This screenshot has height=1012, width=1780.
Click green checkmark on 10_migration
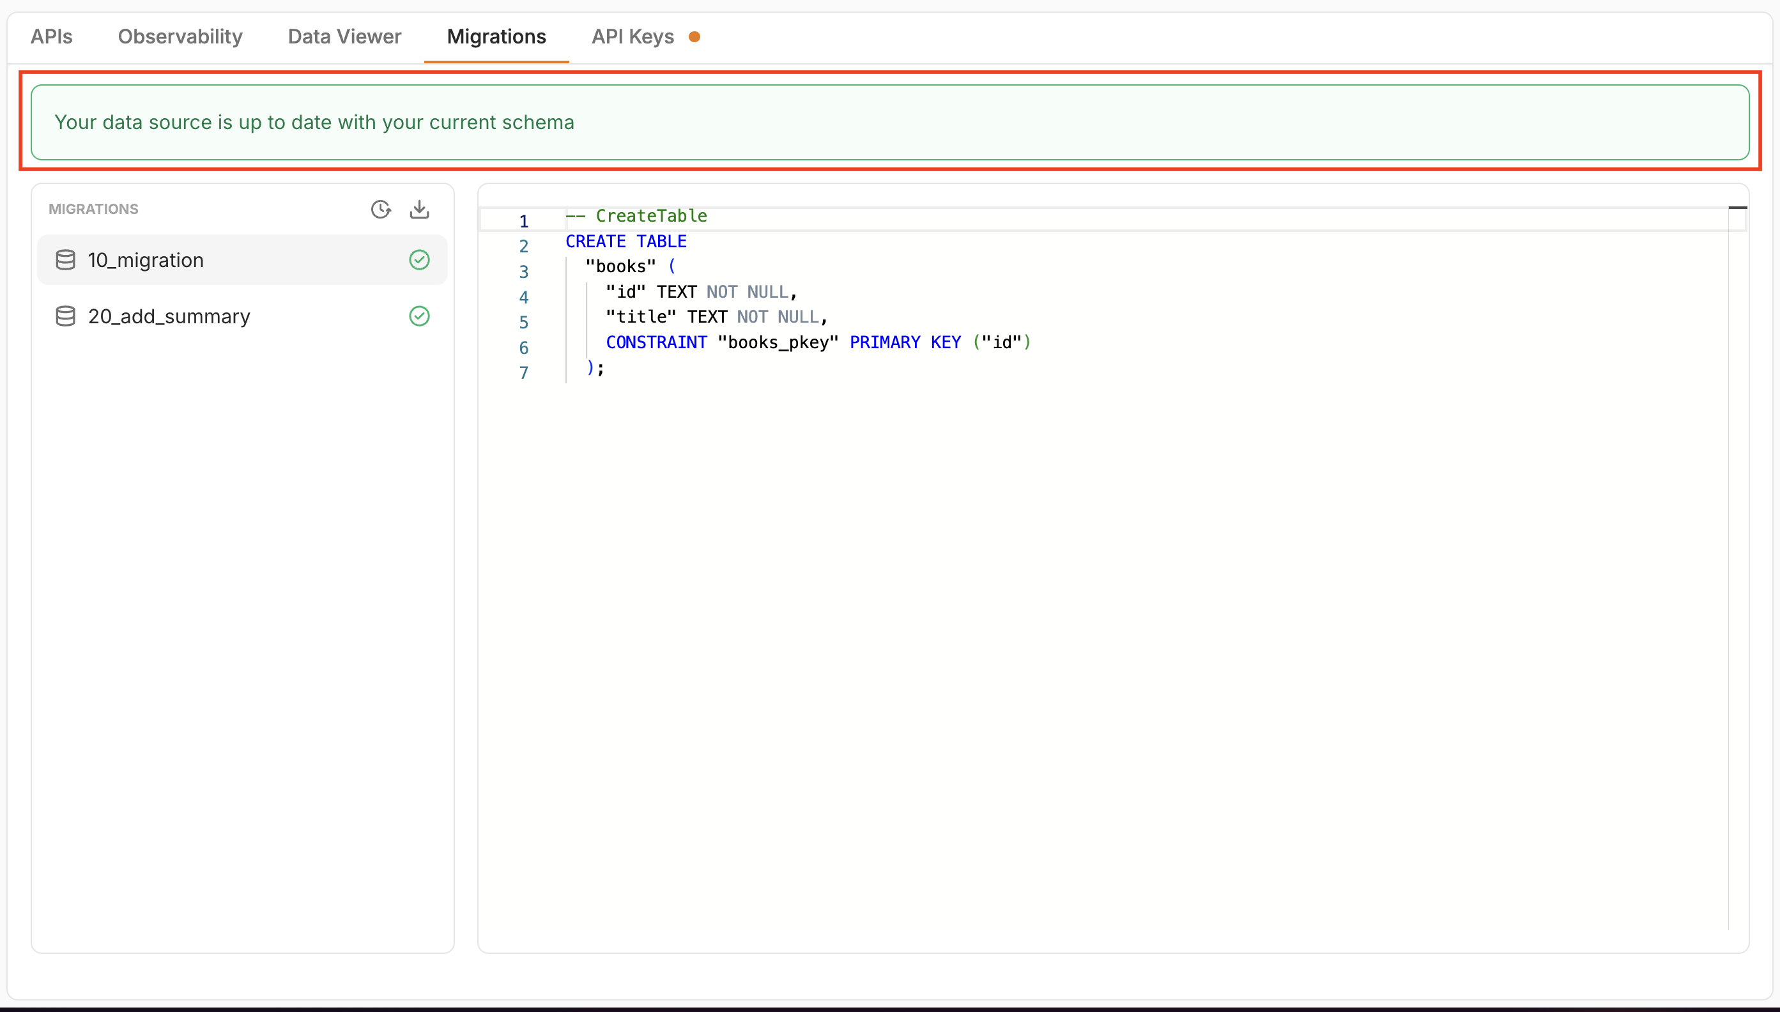pyautogui.click(x=419, y=260)
